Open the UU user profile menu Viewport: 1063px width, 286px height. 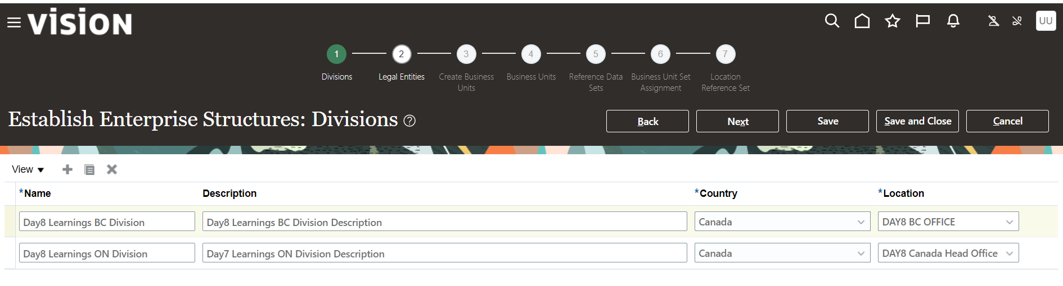[x=1046, y=21]
